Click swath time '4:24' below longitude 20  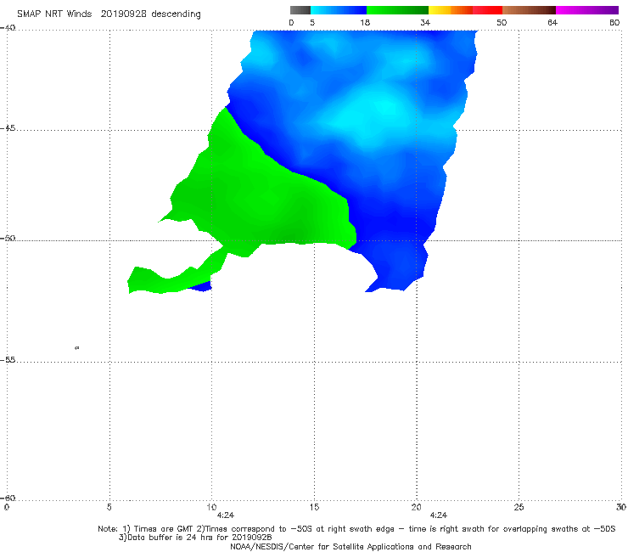pos(439,515)
